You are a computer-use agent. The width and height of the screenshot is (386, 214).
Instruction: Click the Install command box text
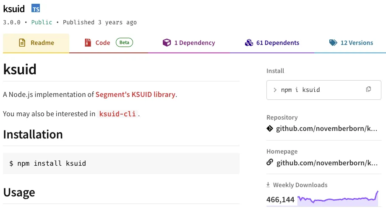tap(300, 90)
